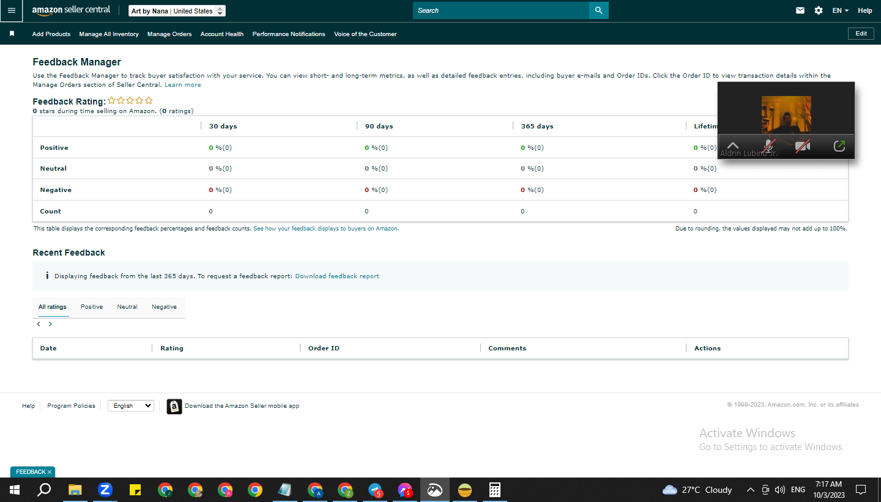Collapse the Zoom video thumbnail chevron
881x502 pixels.
(x=732, y=146)
